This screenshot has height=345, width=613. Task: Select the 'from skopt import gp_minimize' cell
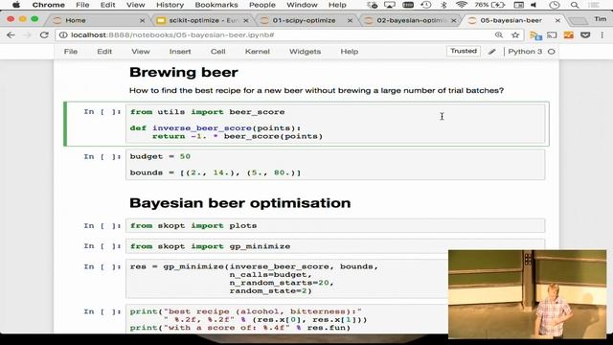(335, 246)
